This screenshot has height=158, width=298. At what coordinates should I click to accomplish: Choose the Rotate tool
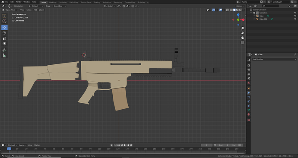[x=4, y=33]
